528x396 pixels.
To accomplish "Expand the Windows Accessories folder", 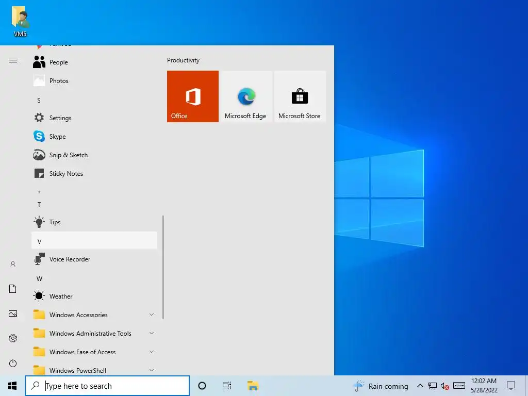I will coord(94,315).
